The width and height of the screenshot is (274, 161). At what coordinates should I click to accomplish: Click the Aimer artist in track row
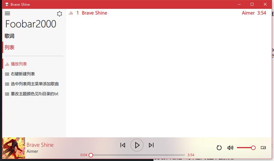click(248, 13)
